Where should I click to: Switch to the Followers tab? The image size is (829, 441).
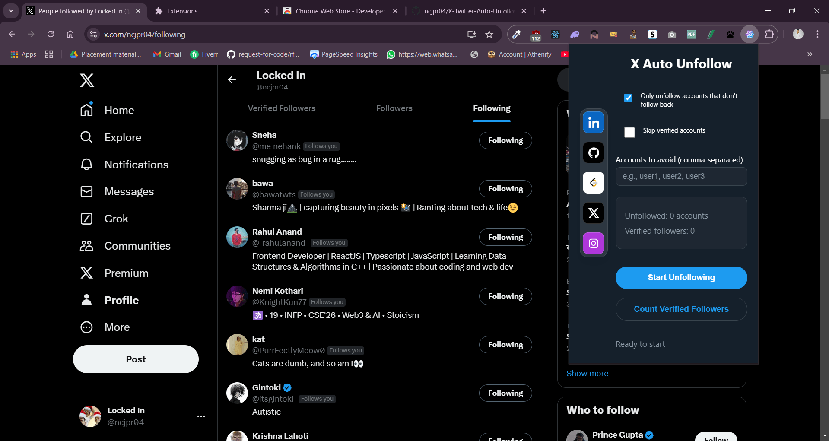(394, 108)
